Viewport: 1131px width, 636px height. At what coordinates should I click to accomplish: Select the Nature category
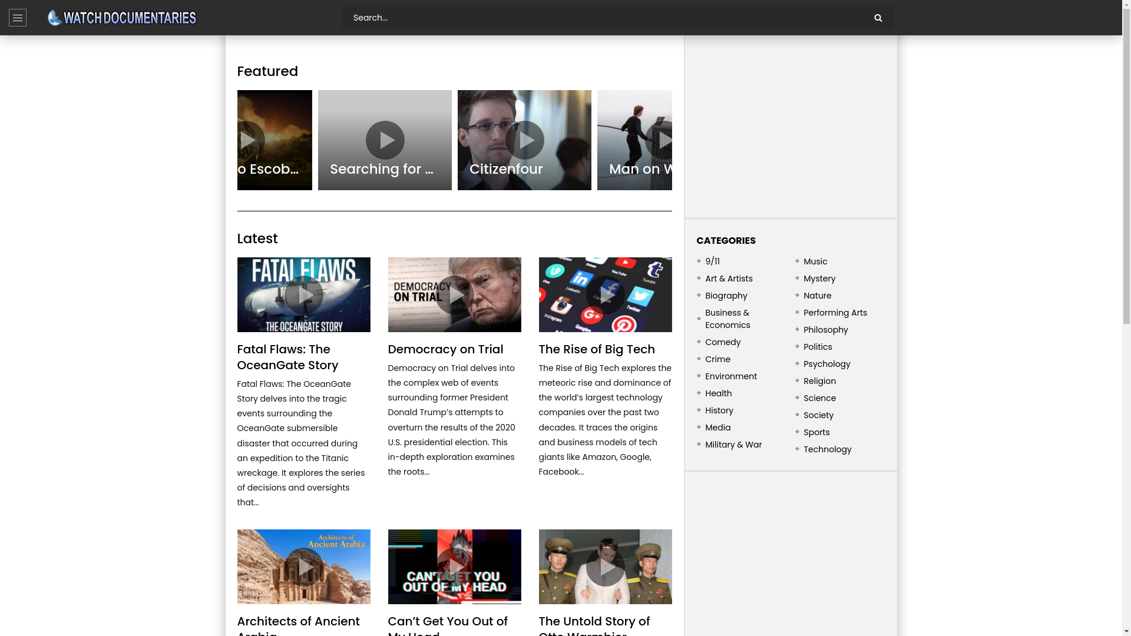[817, 296]
